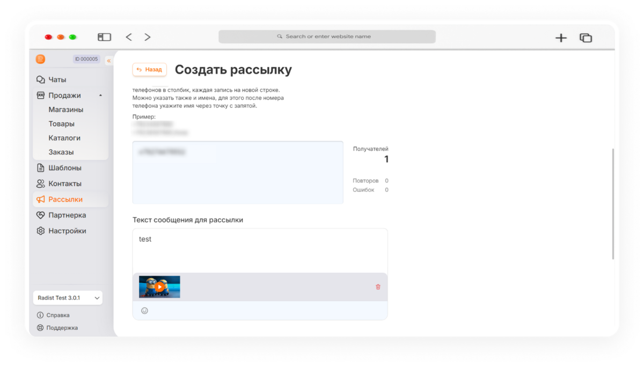Click the Повторов counter text

click(365, 181)
